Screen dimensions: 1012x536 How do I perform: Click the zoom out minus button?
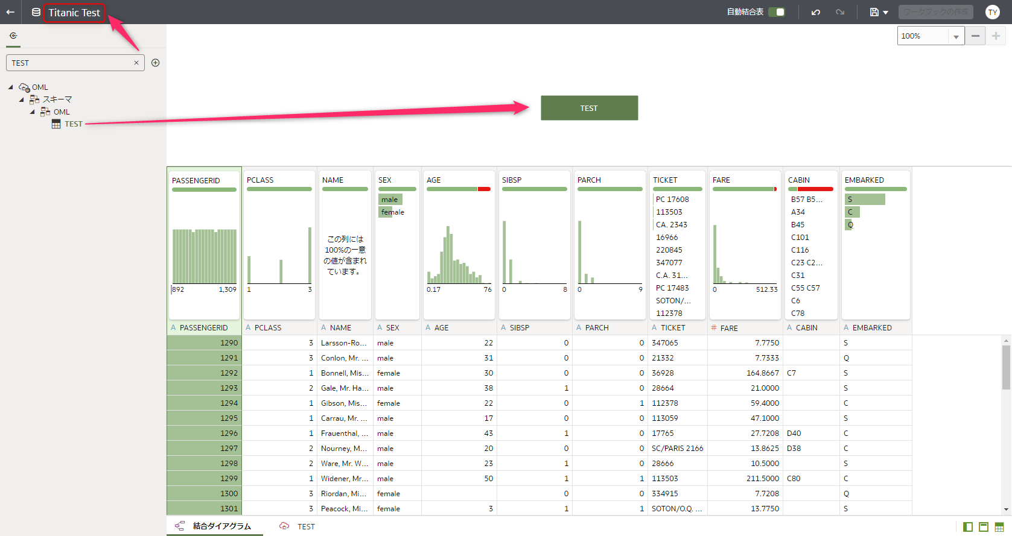point(975,36)
